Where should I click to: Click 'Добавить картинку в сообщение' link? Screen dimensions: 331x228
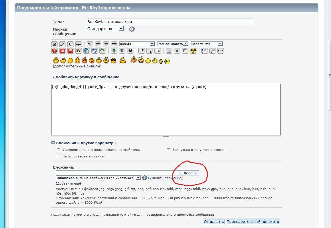[87, 77]
